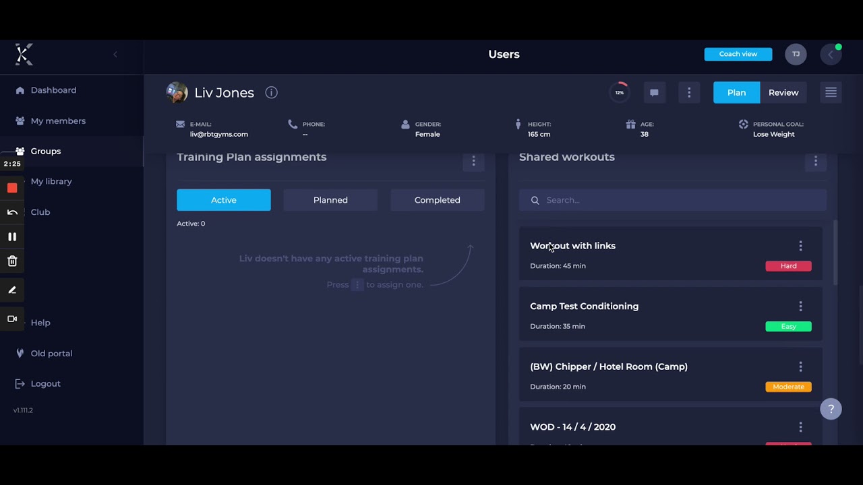Screen dimensions: 863x485
Task: Click the recorder undo arrow icon
Action: tap(12, 212)
